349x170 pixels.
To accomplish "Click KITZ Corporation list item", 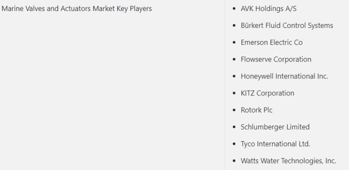I will coord(267,93).
